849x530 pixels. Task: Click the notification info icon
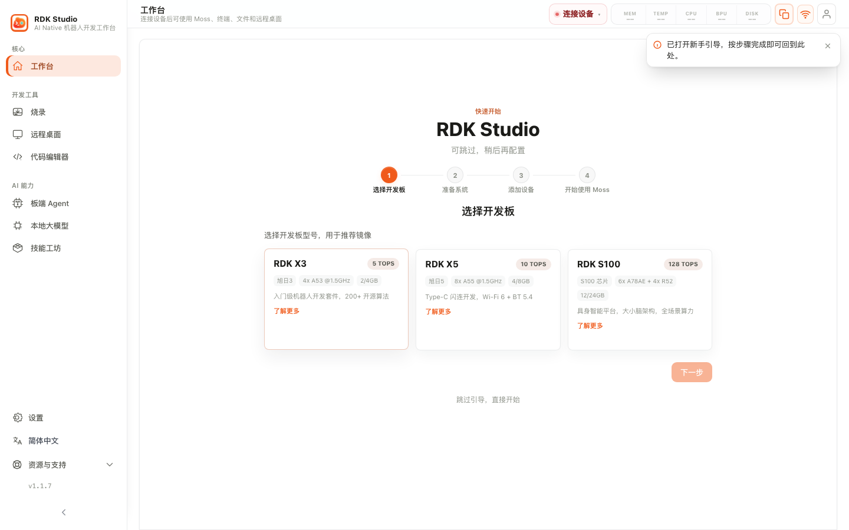pyautogui.click(x=657, y=45)
